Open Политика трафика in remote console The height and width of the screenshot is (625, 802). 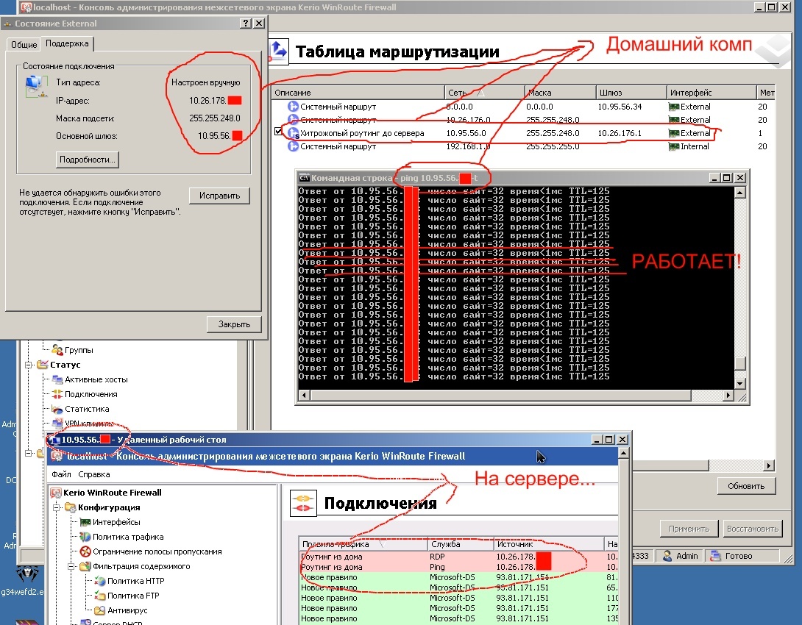pos(128,537)
